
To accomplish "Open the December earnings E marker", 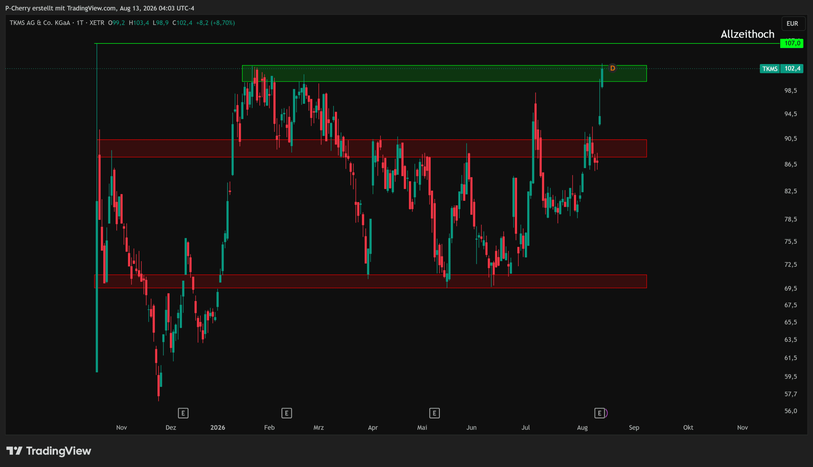I will tap(183, 413).
